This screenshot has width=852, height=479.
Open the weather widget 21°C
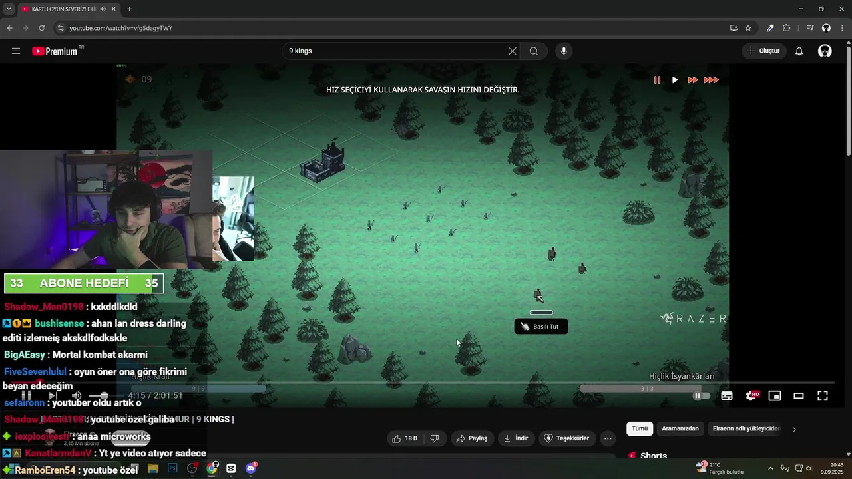719,468
